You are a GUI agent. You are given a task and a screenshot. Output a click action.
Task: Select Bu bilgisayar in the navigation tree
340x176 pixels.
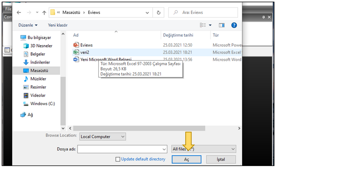click(36, 37)
